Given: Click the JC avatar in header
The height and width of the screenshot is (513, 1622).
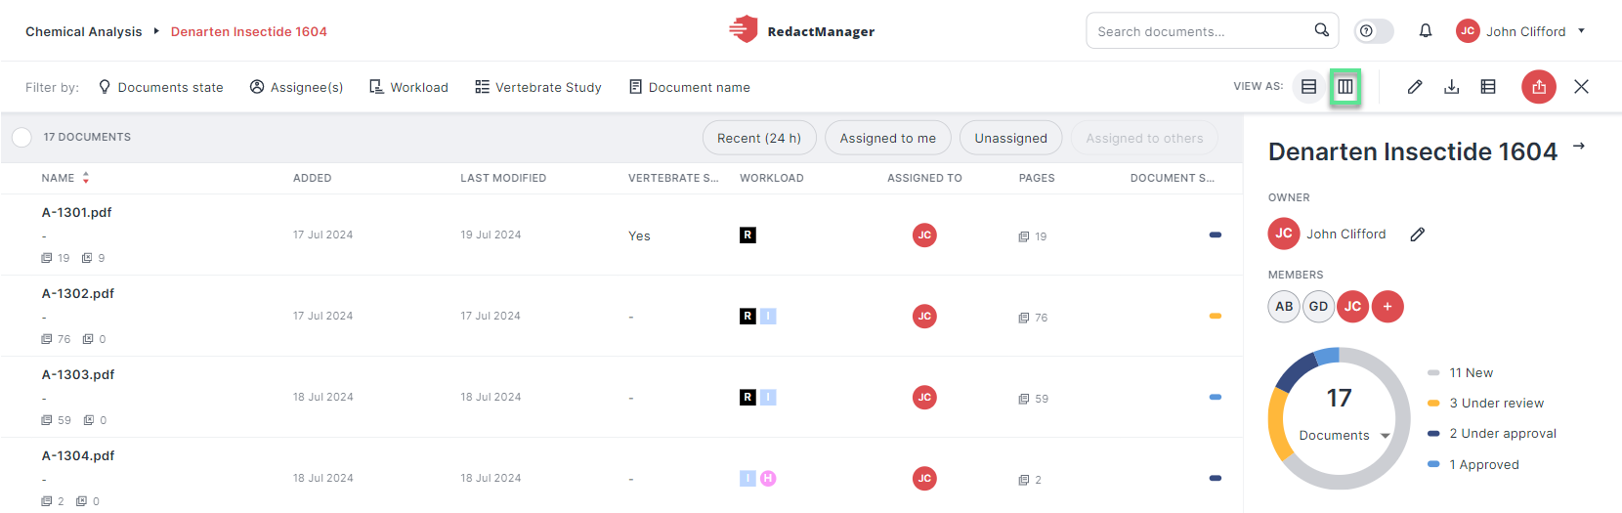Looking at the screenshot, I should click(x=1468, y=31).
